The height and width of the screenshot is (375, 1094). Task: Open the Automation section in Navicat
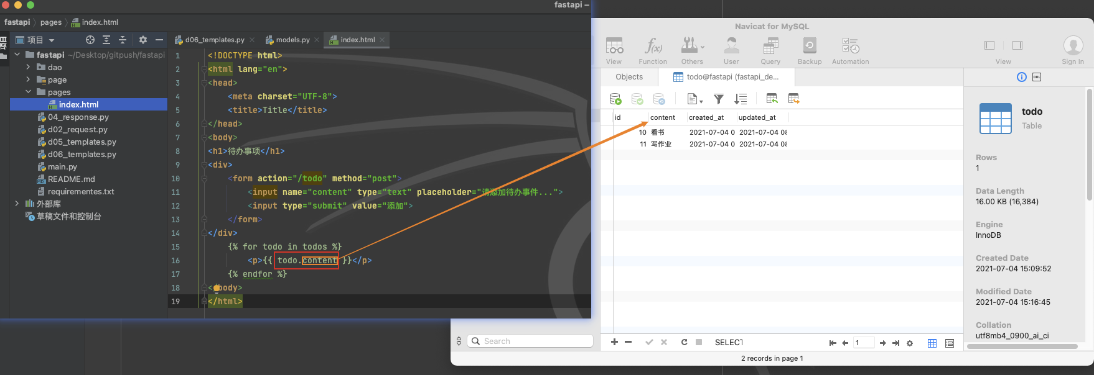tap(850, 46)
